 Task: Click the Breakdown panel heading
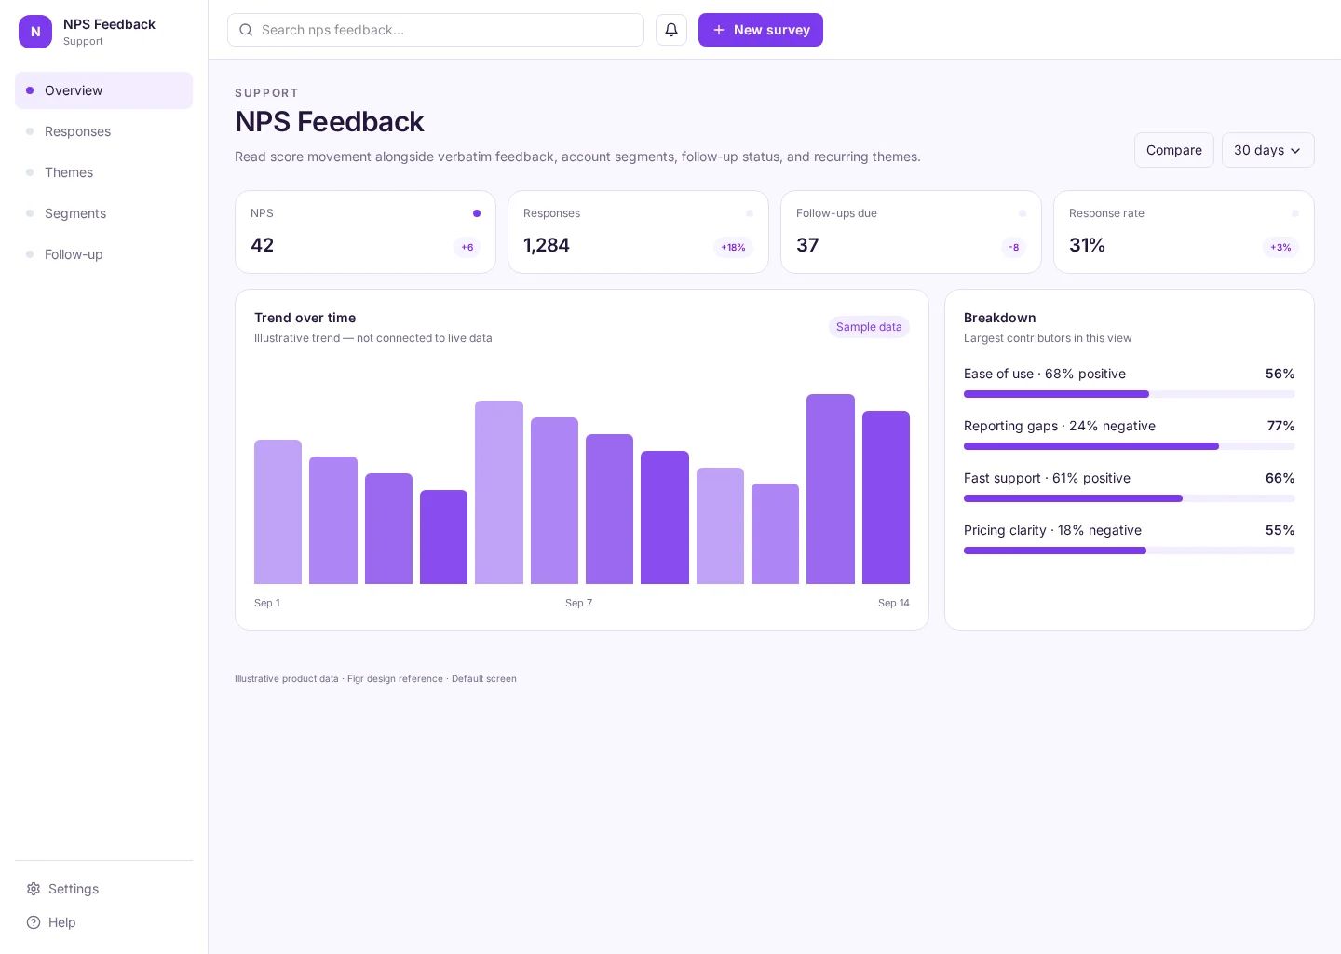pyautogui.click(x=999, y=318)
